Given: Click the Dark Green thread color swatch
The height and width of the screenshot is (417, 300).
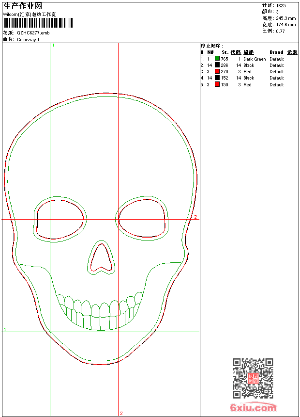Looking at the screenshot, I should click(217, 59).
